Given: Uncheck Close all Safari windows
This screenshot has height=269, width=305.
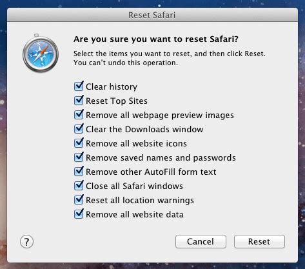Looking at the screenshot, I should pos(79,186).
